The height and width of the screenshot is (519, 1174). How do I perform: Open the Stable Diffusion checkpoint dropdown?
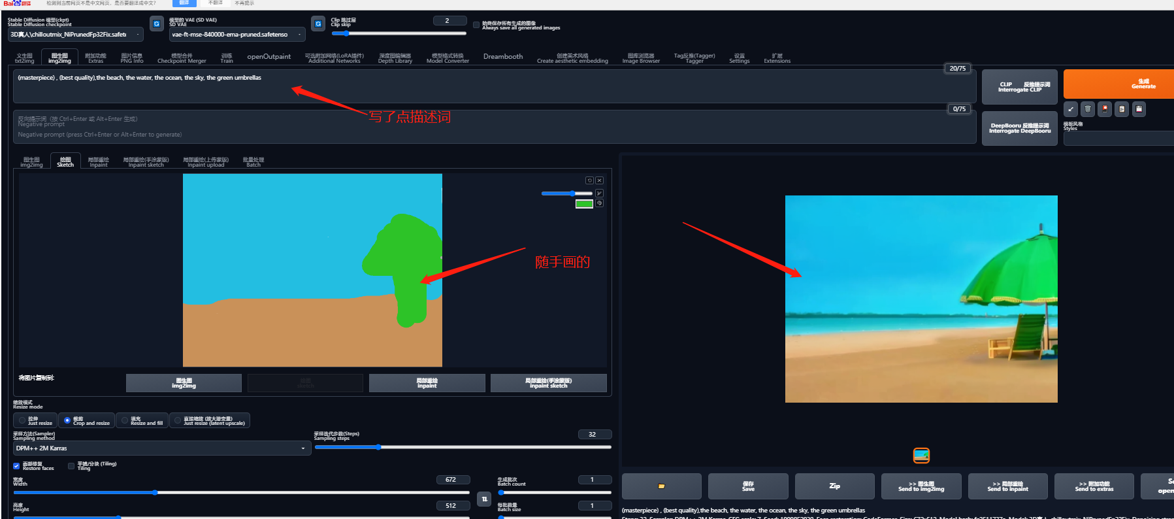tap(75, 35)
